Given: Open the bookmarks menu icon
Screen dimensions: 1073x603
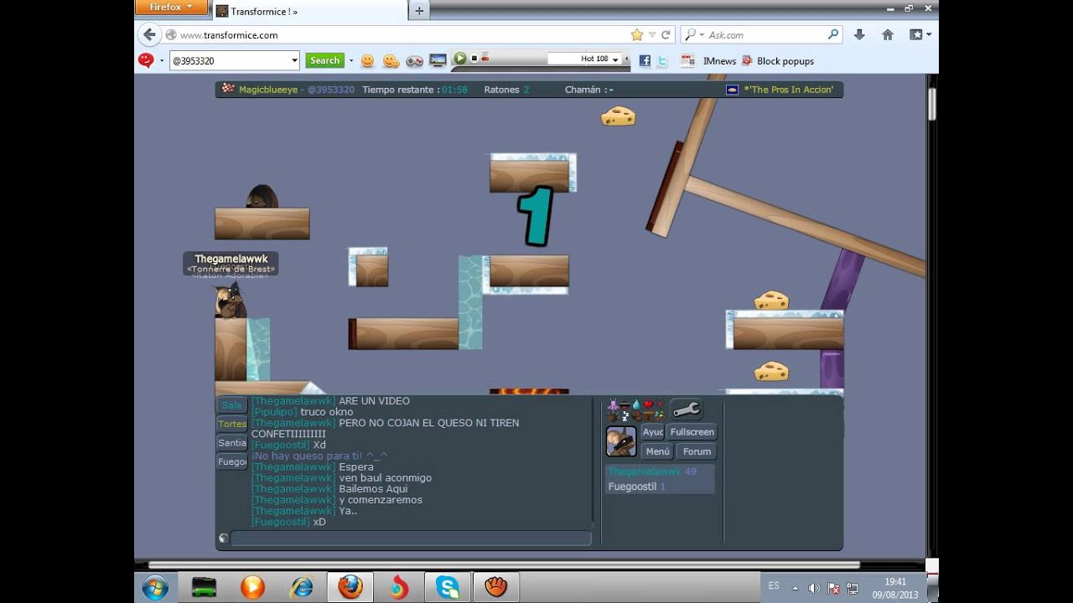Looking at the screenshot, I should click(x=920, y=34).
